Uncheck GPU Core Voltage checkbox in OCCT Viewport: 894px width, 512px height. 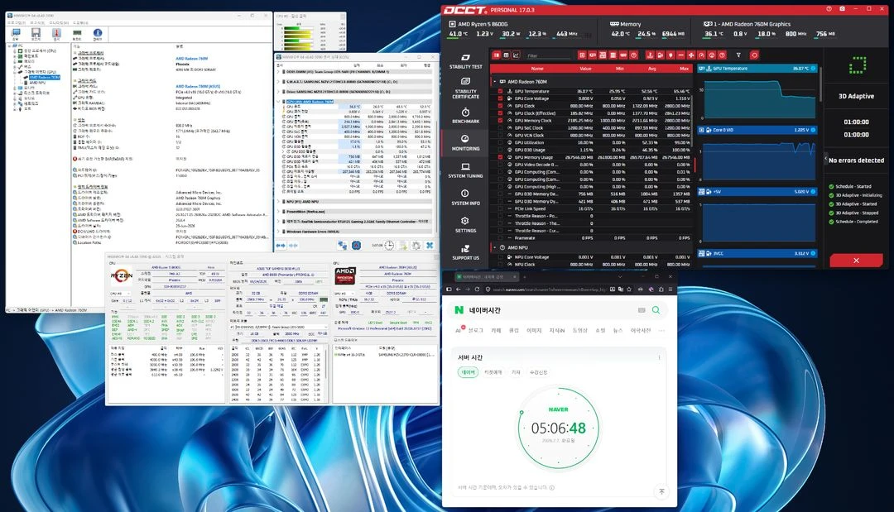point(501,98)
